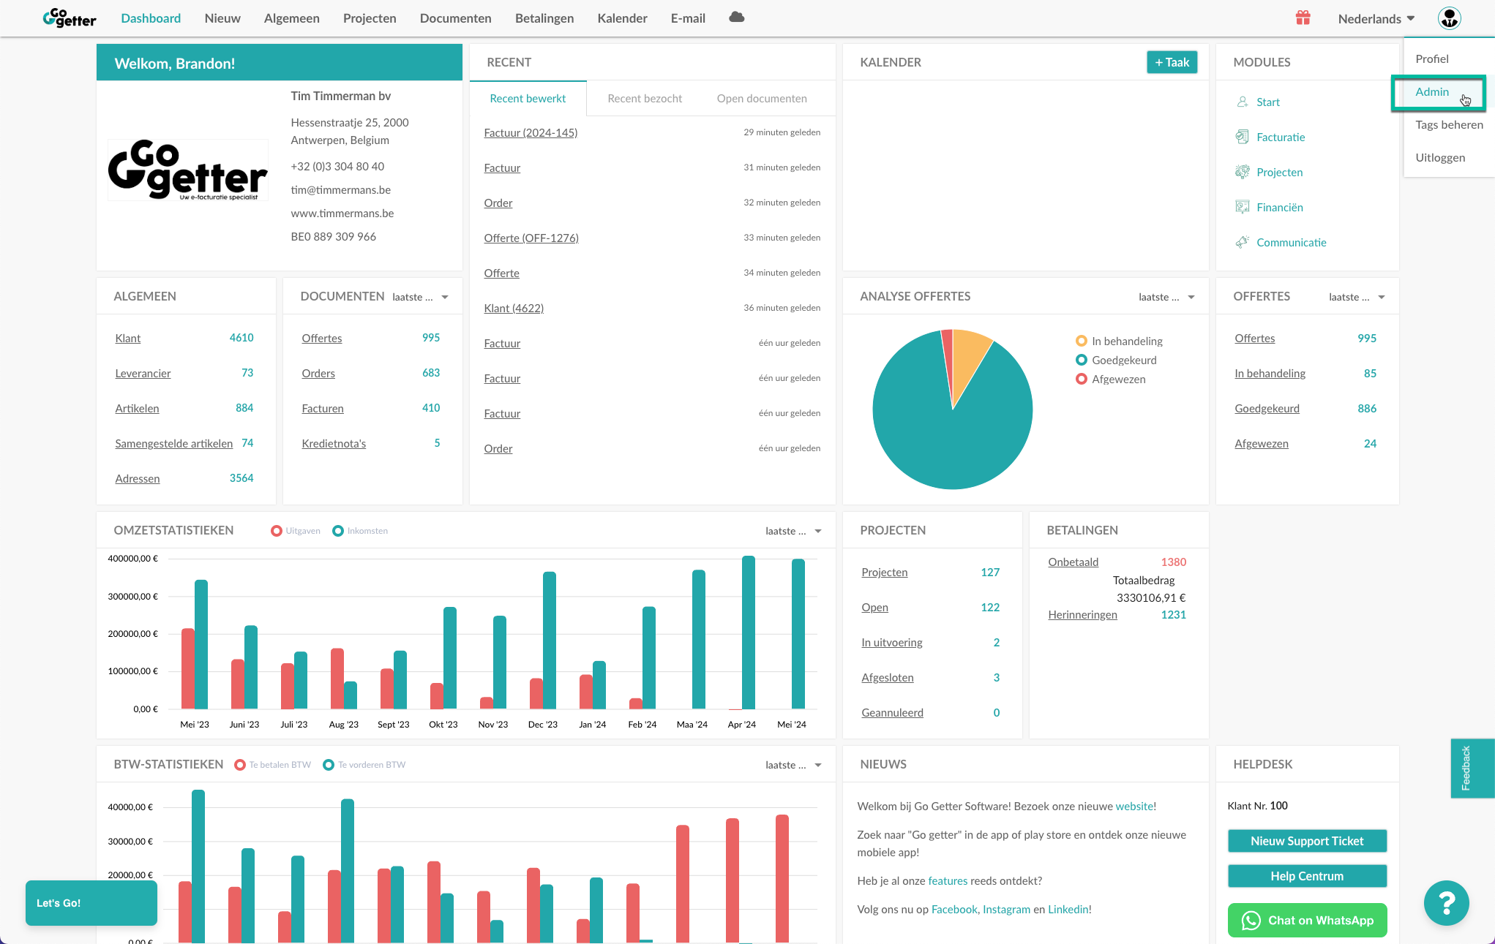Click the Instagram link in Nieuws

point(1006,910)
